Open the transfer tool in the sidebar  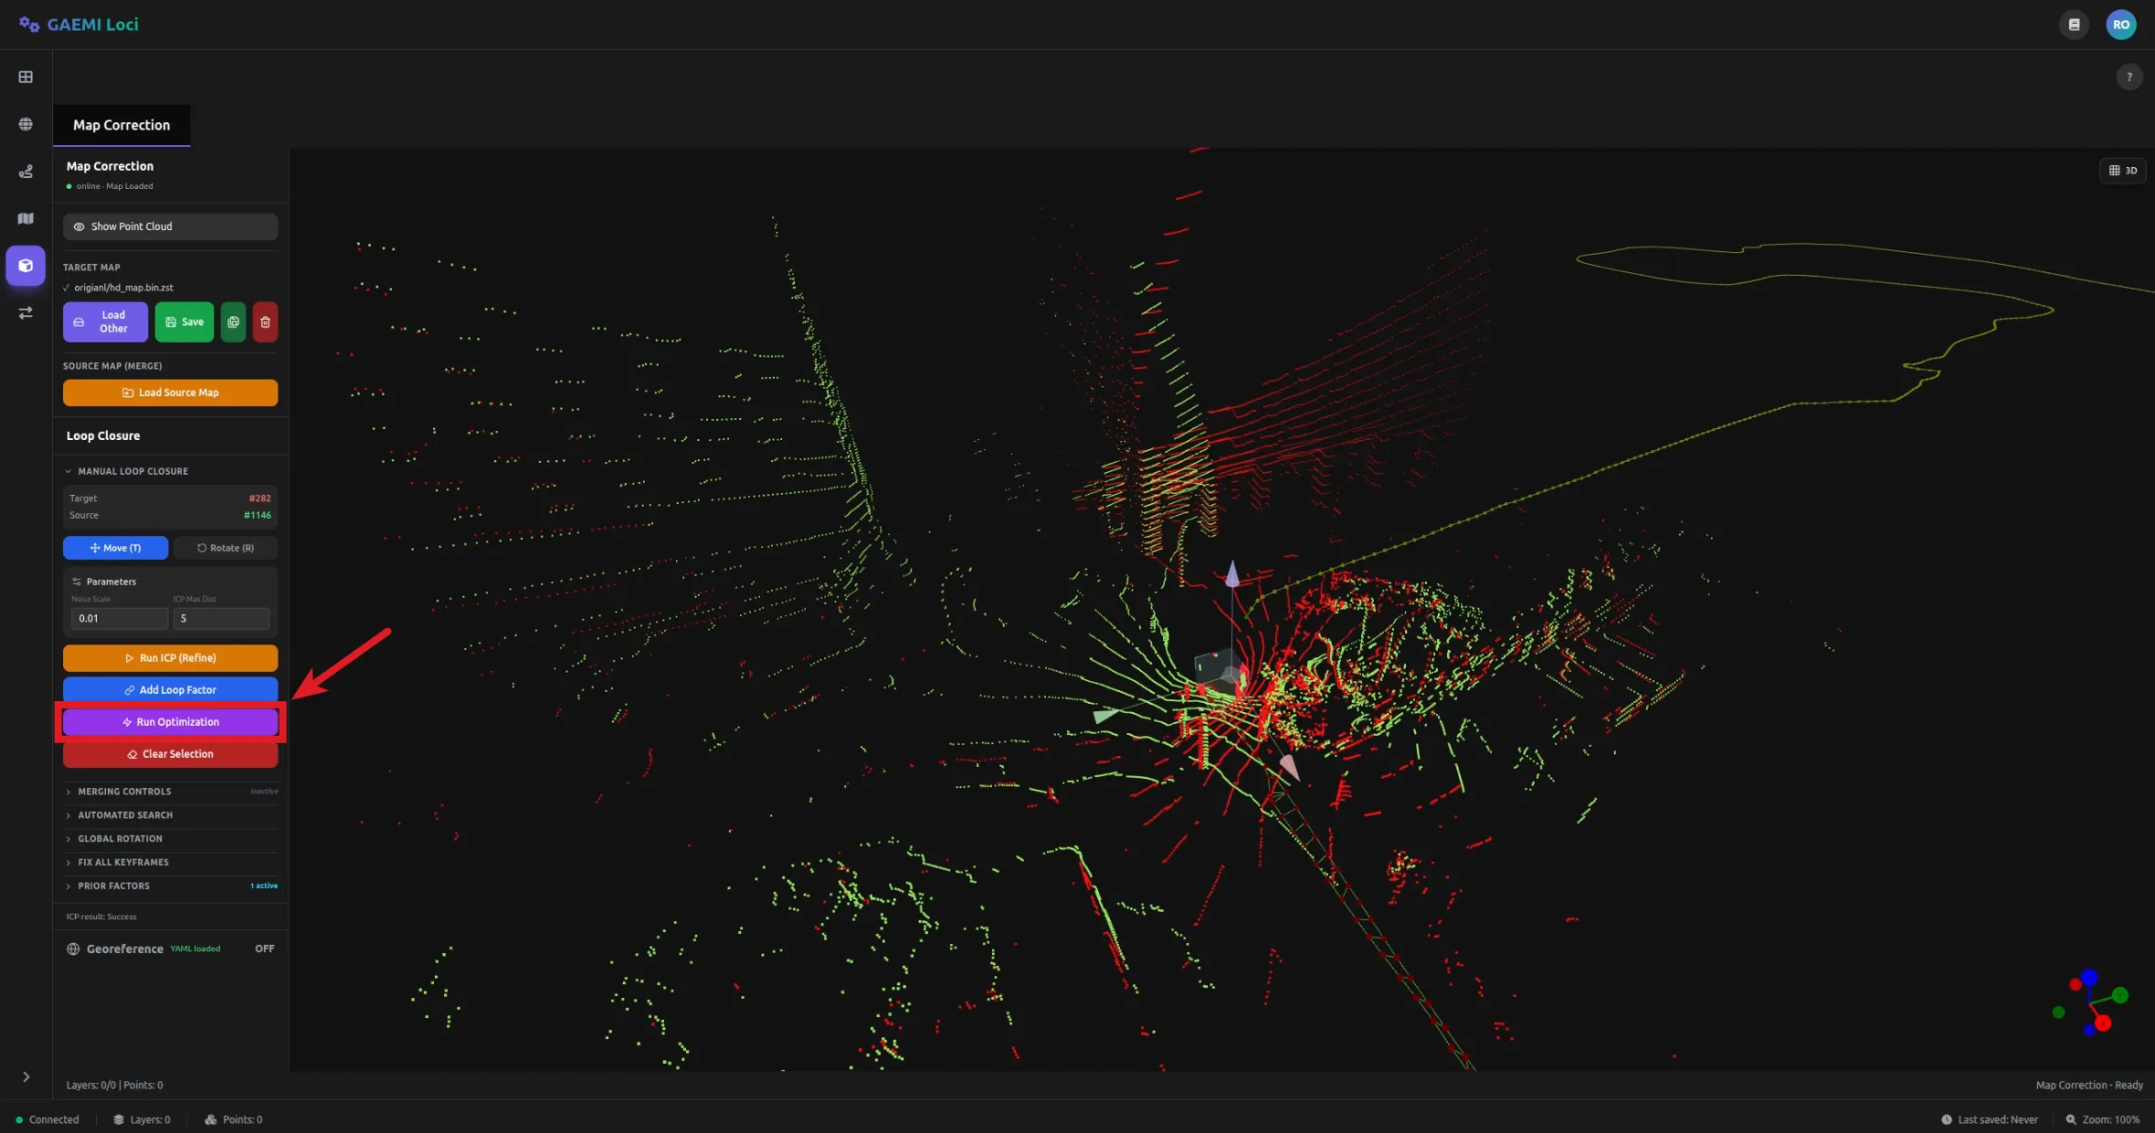tap(25, 312)
